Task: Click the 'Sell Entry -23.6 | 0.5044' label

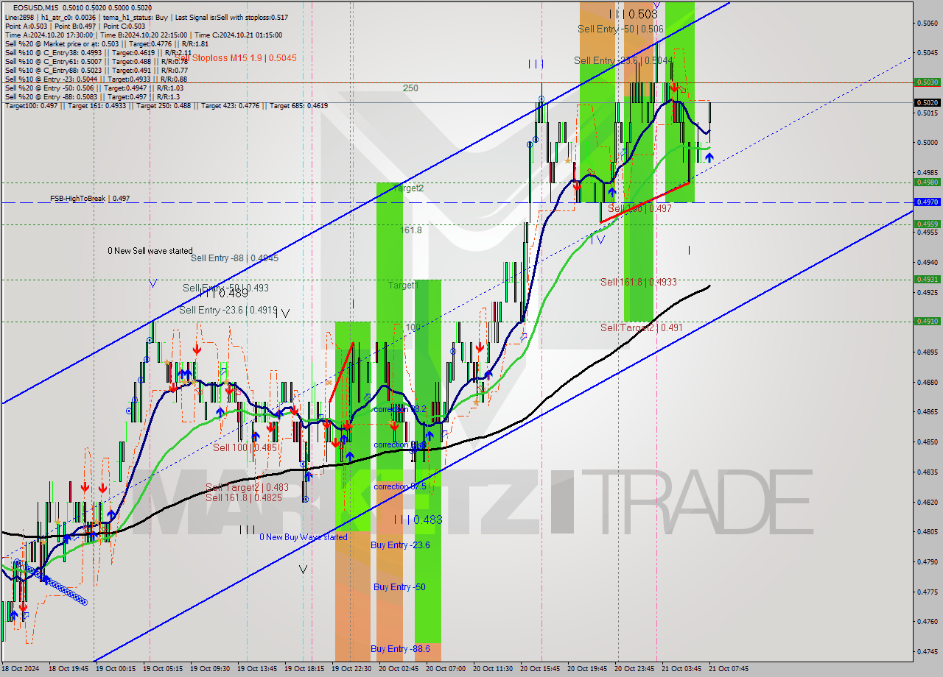Action: pos(623,61)
